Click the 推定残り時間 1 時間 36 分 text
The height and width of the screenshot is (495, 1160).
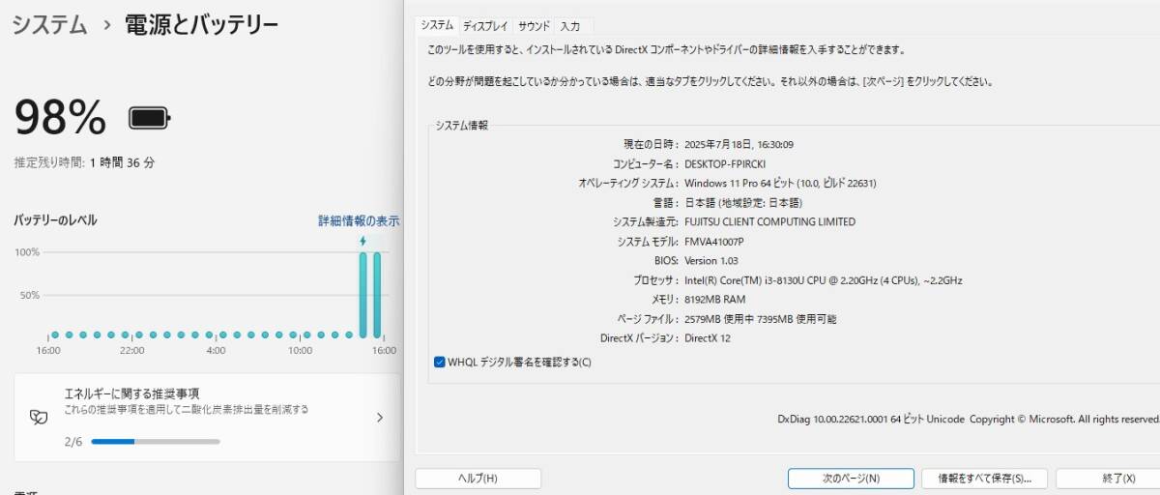point(84,162)
